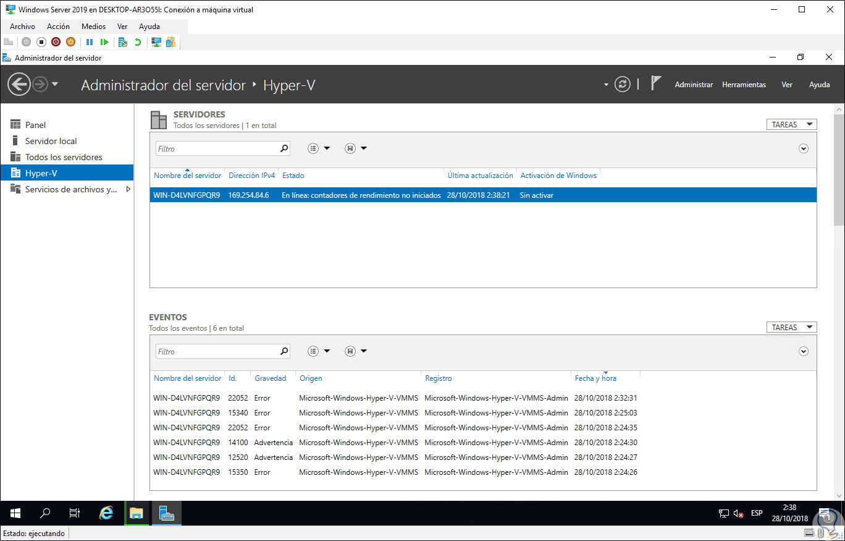Screen dimensions: 845x541
Task: Click the muted volume tray icon
Action: (739, 513)
